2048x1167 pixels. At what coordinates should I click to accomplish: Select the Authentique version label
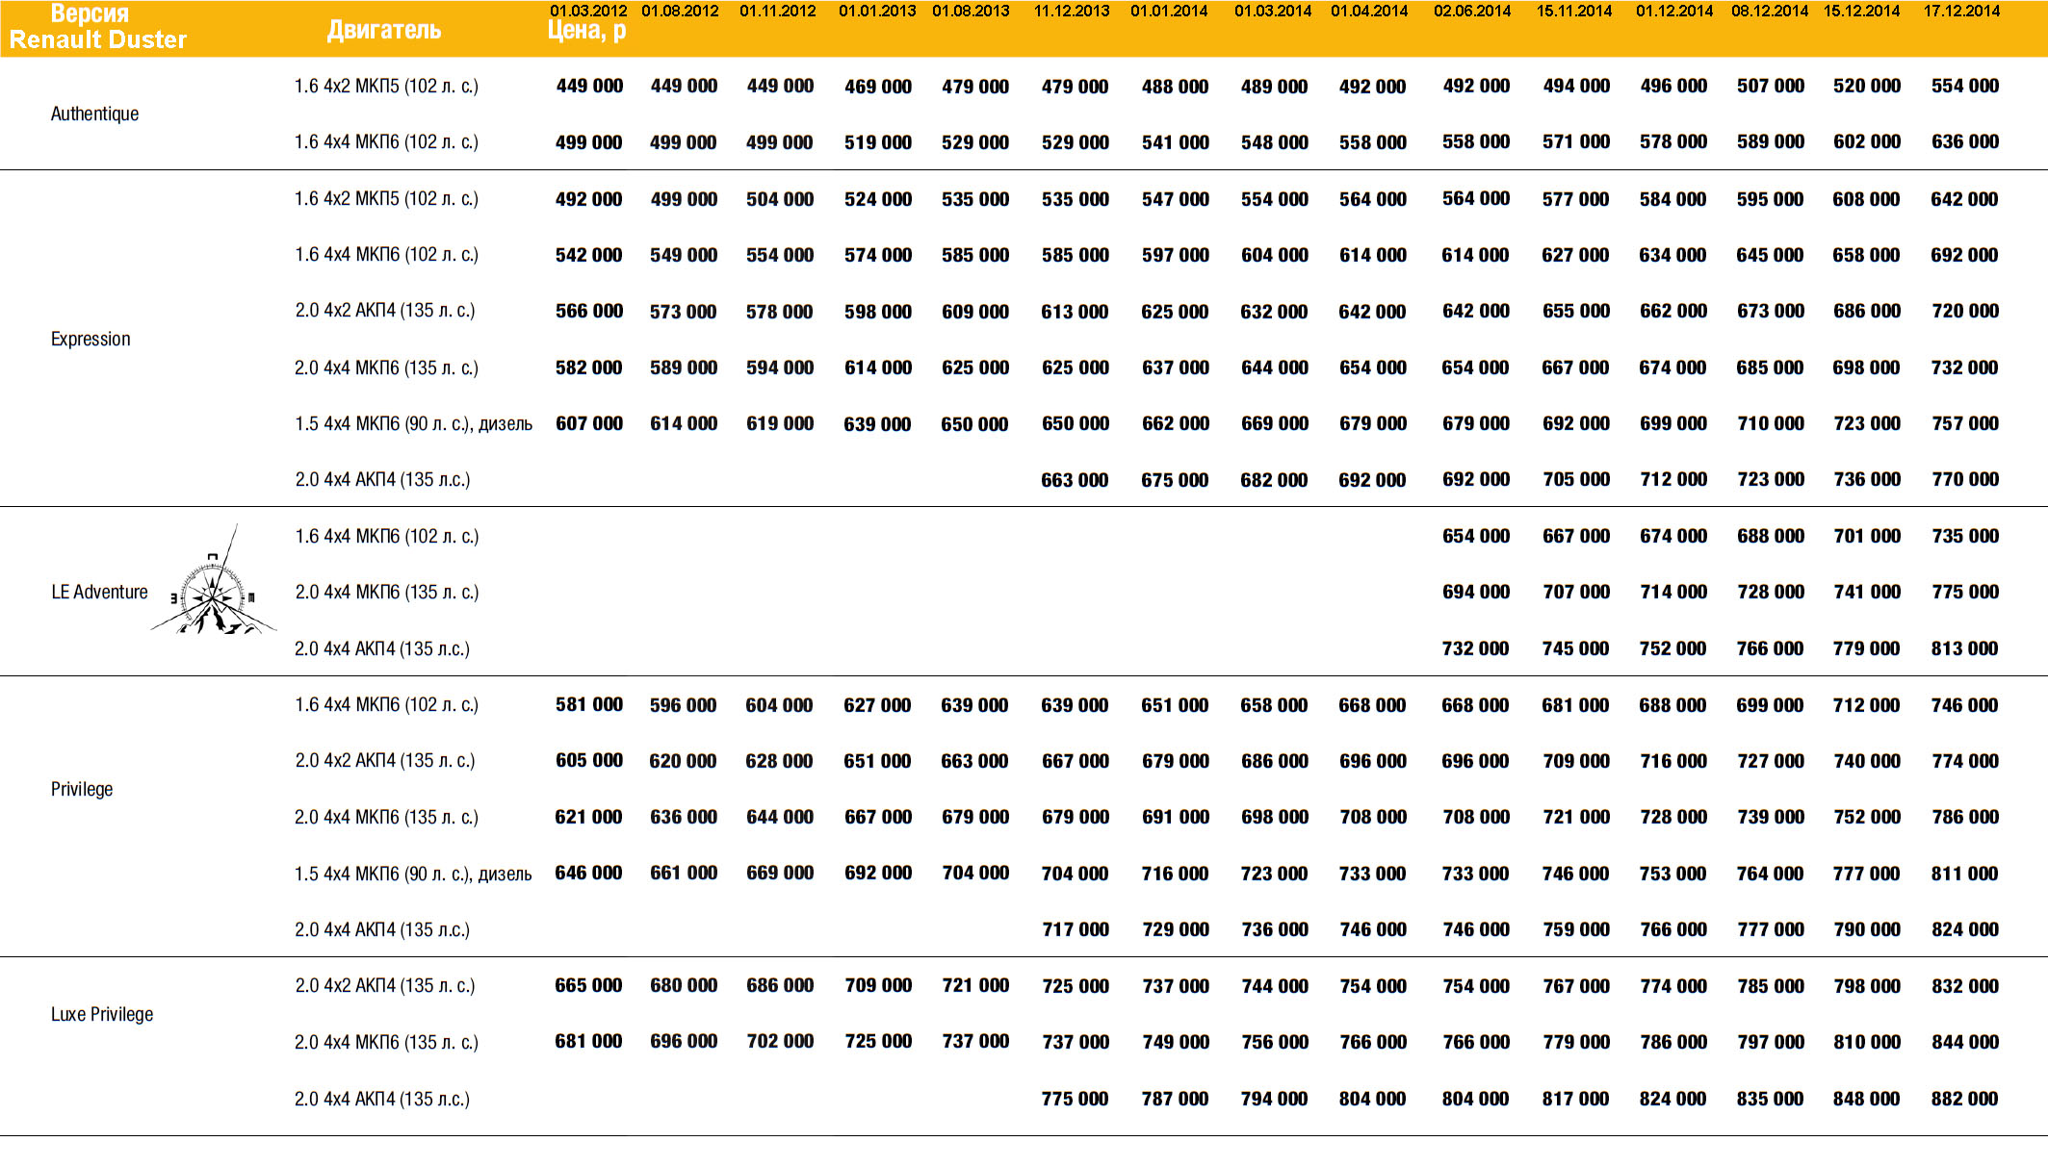pos(94,114)
